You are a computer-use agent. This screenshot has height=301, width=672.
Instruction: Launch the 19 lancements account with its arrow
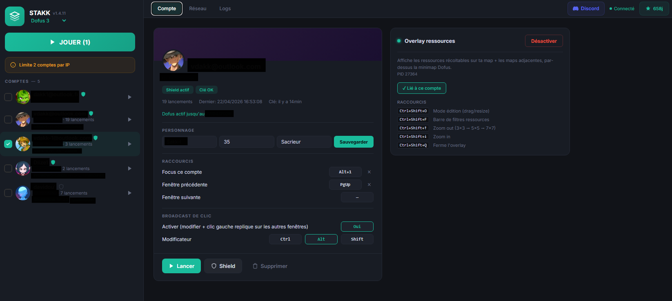coord(130,120)
